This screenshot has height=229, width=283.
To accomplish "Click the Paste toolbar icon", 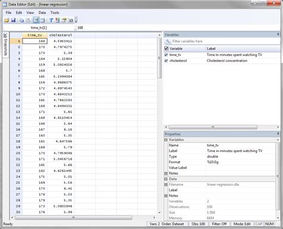I will [x=28, y=20].
